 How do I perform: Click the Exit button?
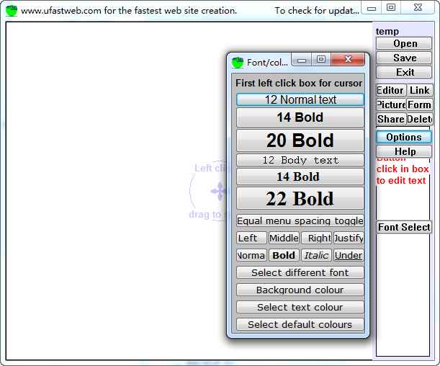[x=404, y=72]
